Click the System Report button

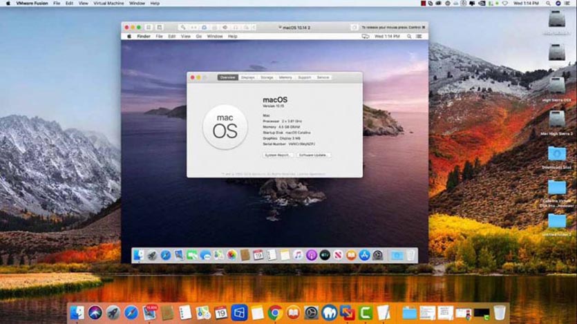(x=278, y=155)
